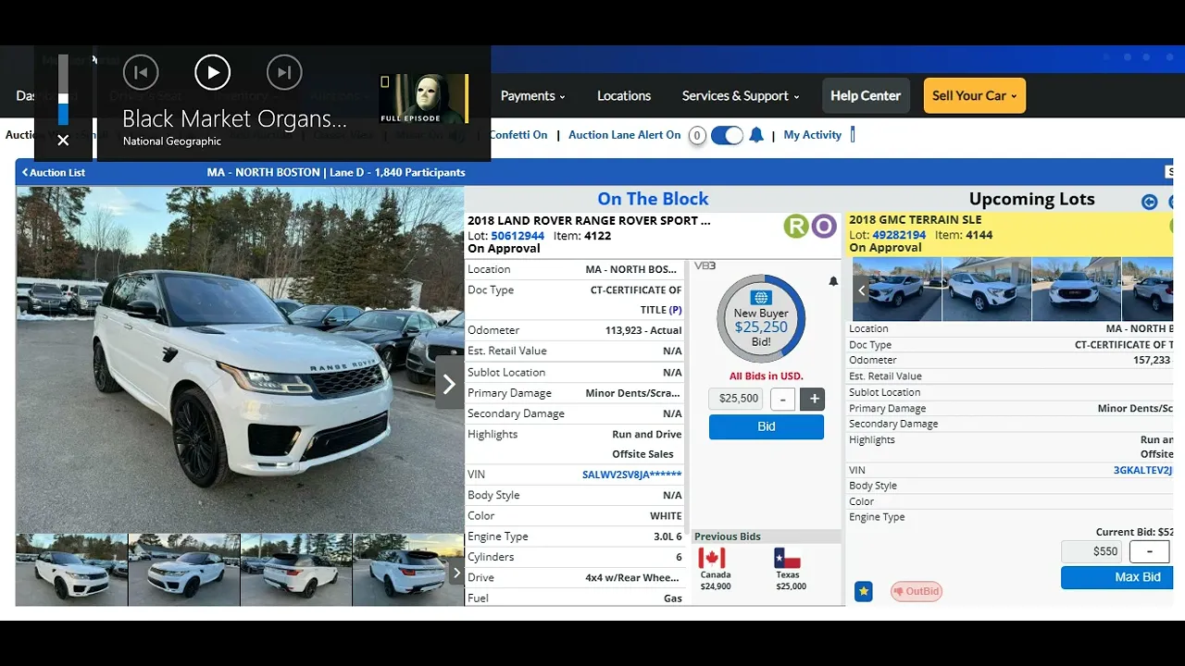Click Upcoming Lots previous arrow
1185x666 pixels.
tap(1149, 202)
